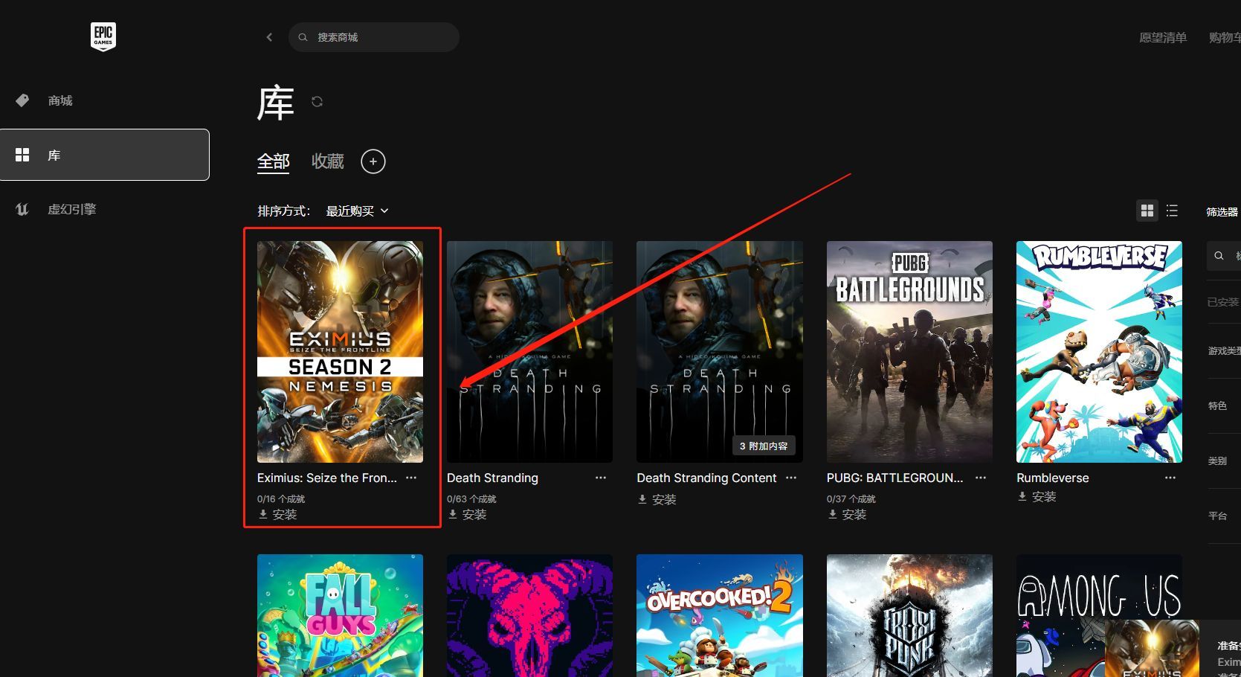This screenshot has width=1241, height=677.
Task: Click the back navigation arrow
Action: coord(269,36)
